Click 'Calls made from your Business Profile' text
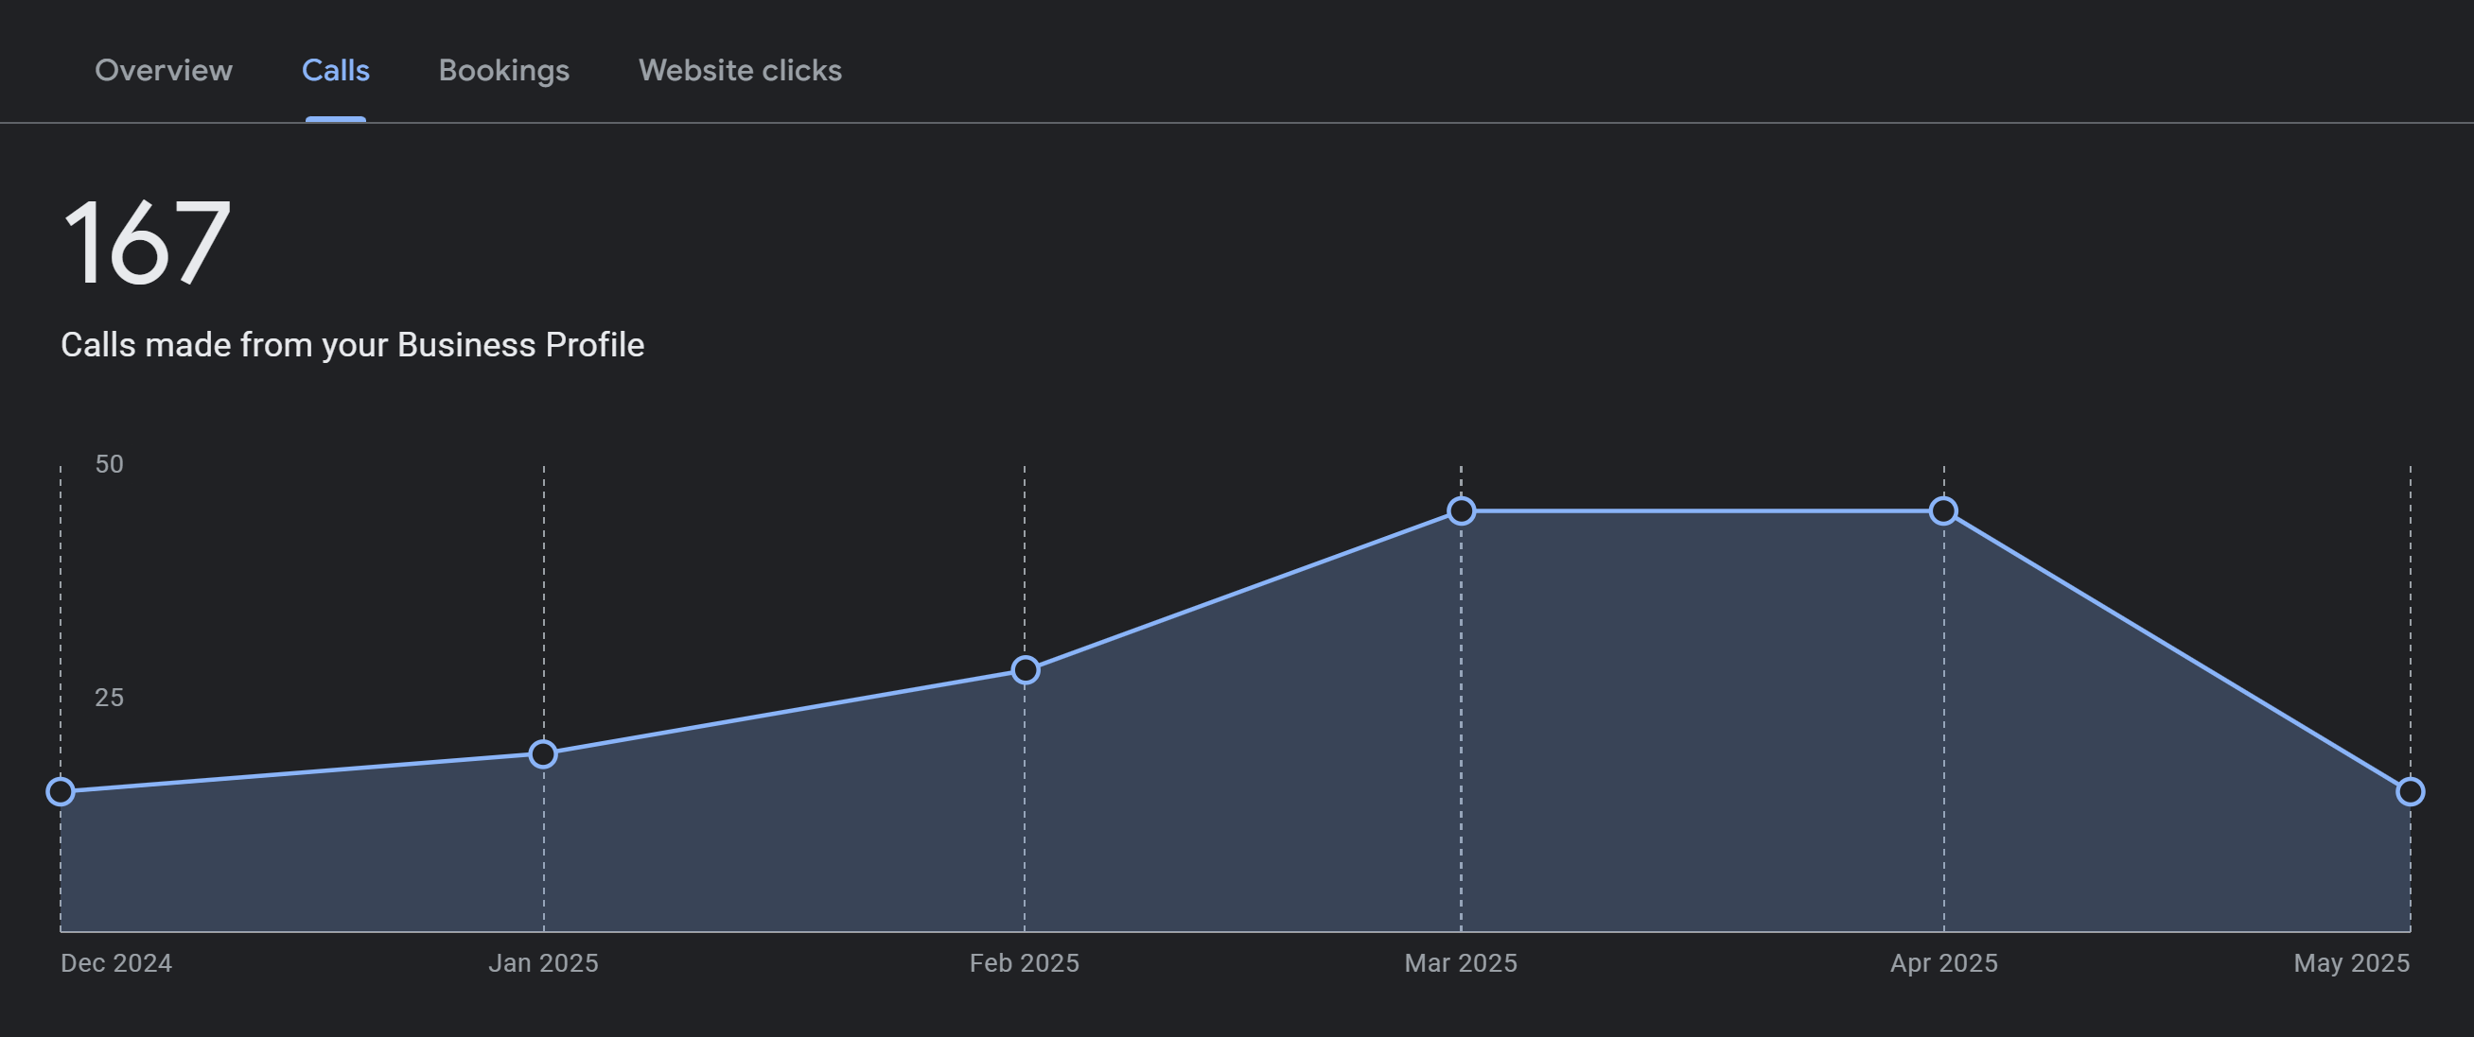The width and height of the screenshot is (2474, 1037). pos(353,344)
